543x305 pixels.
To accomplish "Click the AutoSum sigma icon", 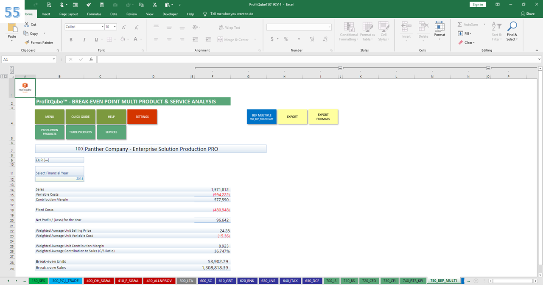I will (x=460, y=25).
